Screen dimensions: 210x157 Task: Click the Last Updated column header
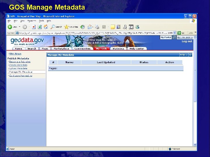pos(106,62)
